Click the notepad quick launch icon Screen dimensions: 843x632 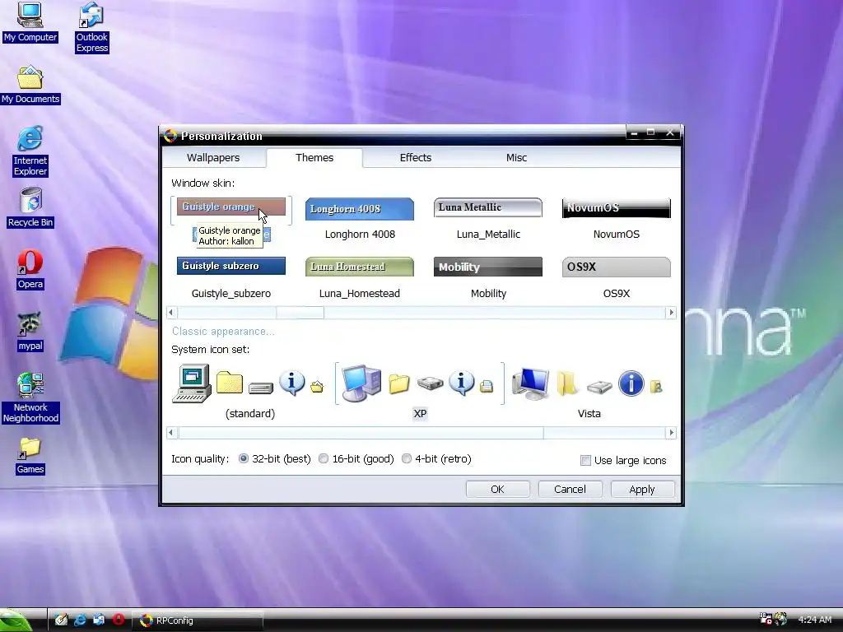(x=61, y=620)
